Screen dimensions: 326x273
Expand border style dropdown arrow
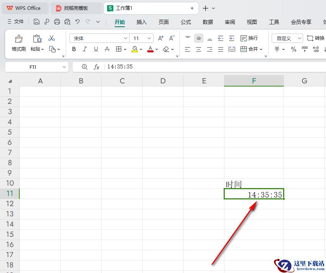coord(125,50)
